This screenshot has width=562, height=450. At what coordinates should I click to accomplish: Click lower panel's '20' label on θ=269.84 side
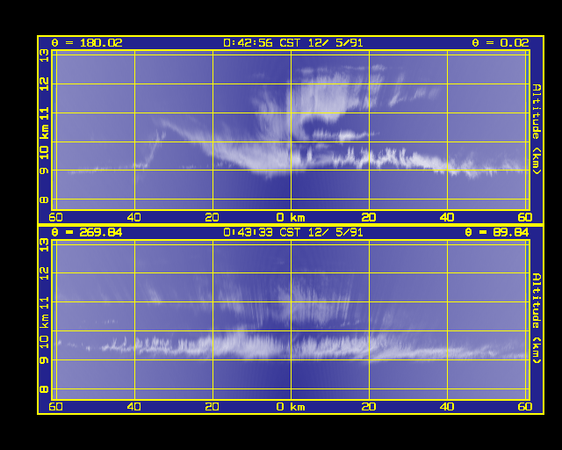pyautogui.click(x=213, y=407)
